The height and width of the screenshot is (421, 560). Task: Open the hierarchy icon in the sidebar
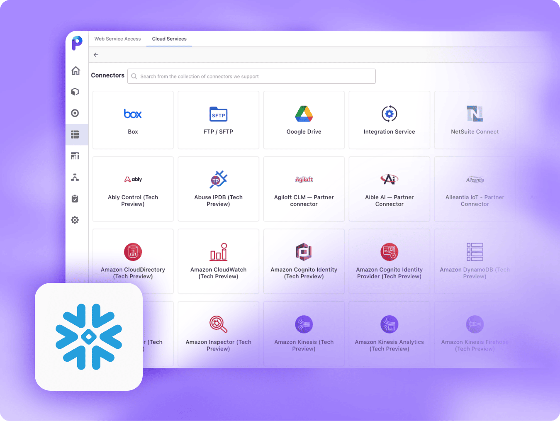pos(75,178)
